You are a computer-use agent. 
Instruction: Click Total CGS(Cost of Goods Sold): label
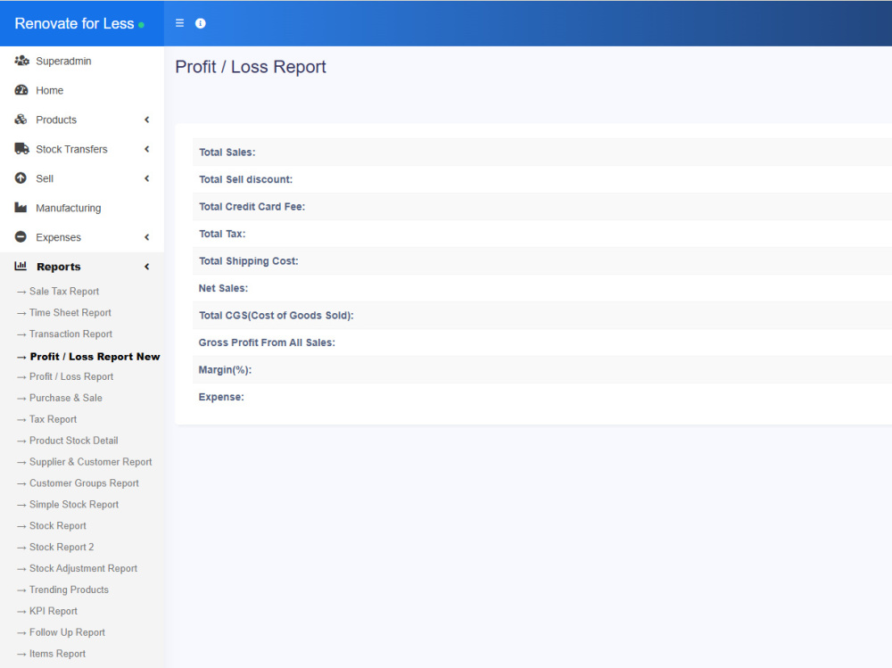point(276,316)
